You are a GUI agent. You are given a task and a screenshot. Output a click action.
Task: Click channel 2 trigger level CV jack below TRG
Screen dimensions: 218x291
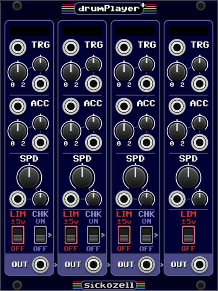93,84
